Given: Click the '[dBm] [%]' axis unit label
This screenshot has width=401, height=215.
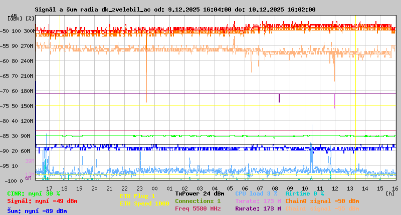Looking at the screenshot, I should (21, 18).
